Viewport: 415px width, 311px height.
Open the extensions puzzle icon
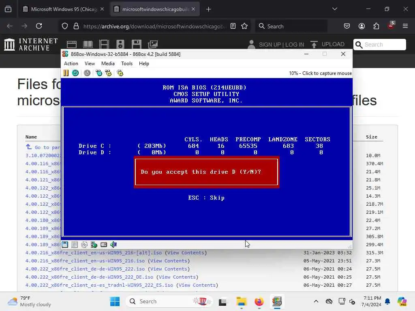tap(376, 26)
